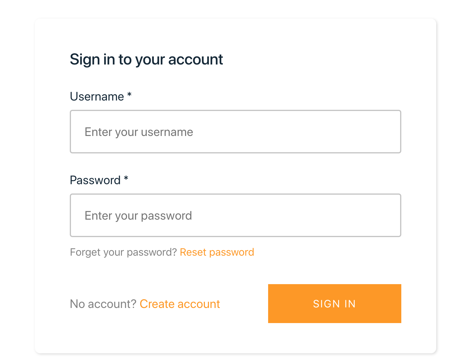
Task: Click the Username input field
Action: (235, 132)
